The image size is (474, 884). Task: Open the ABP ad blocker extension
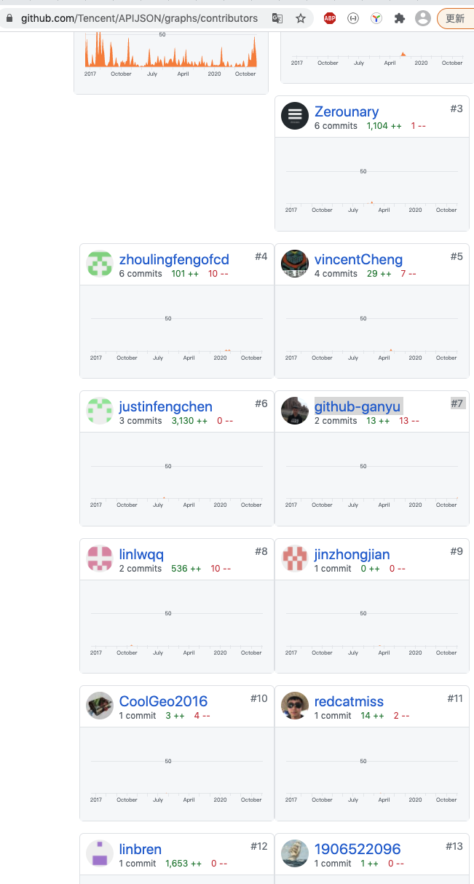pos(330,18)
